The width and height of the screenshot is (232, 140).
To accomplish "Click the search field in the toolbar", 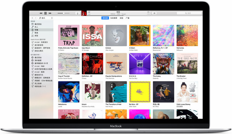I will [x=189, y=13].
